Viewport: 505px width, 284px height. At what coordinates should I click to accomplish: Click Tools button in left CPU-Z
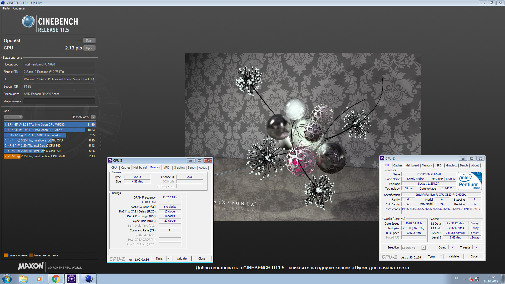coord(159,258)
